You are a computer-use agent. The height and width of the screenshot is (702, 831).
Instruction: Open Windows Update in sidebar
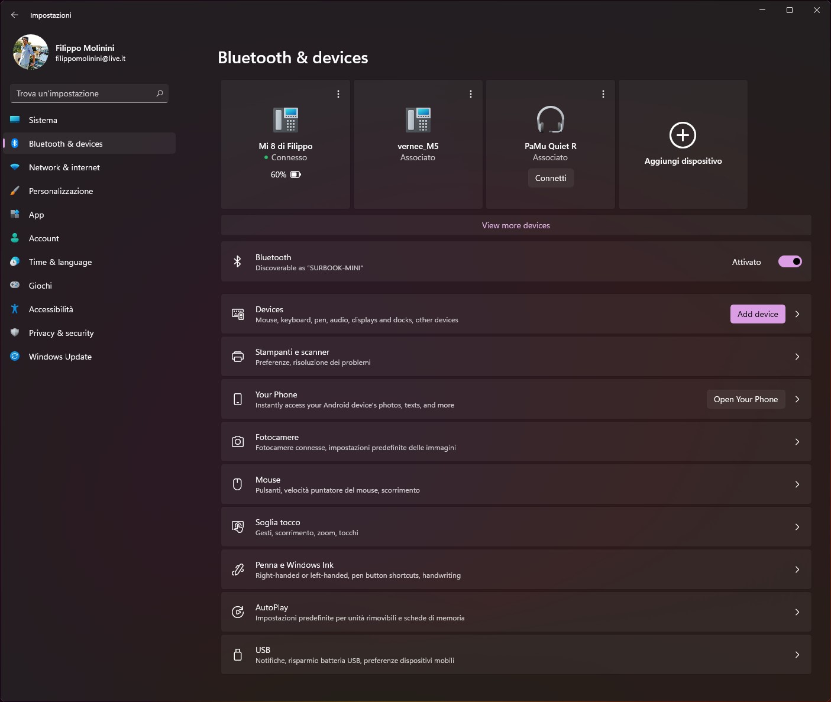[89, 357]
